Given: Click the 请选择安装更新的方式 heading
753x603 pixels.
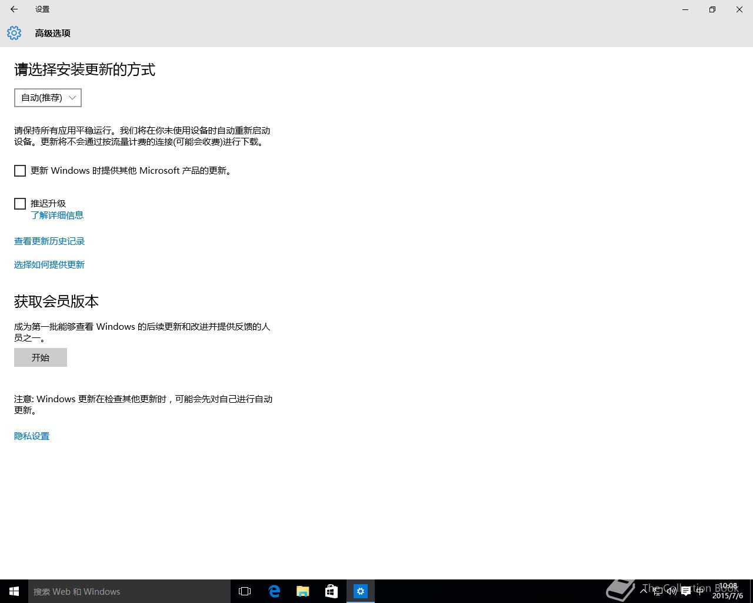Looking at the screenshot, I should tap(85, 69).
